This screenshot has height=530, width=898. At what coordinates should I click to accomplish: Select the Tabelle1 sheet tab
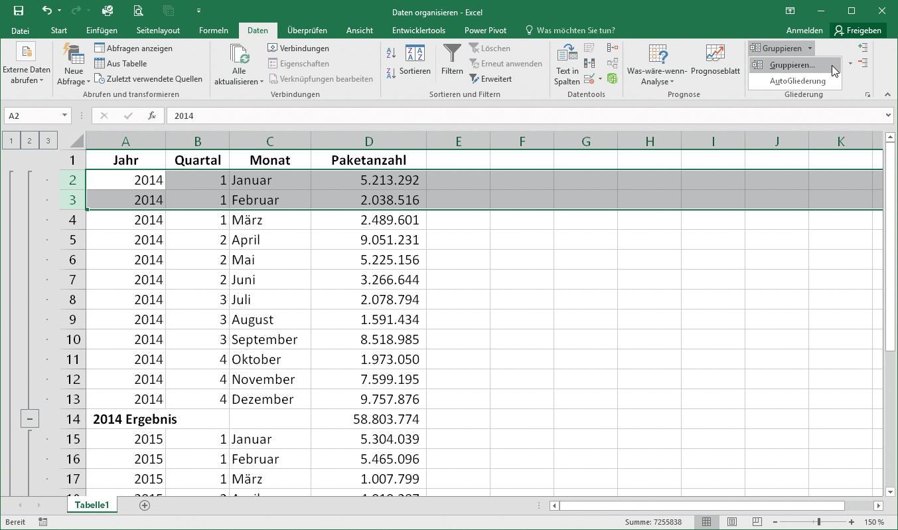92,505
